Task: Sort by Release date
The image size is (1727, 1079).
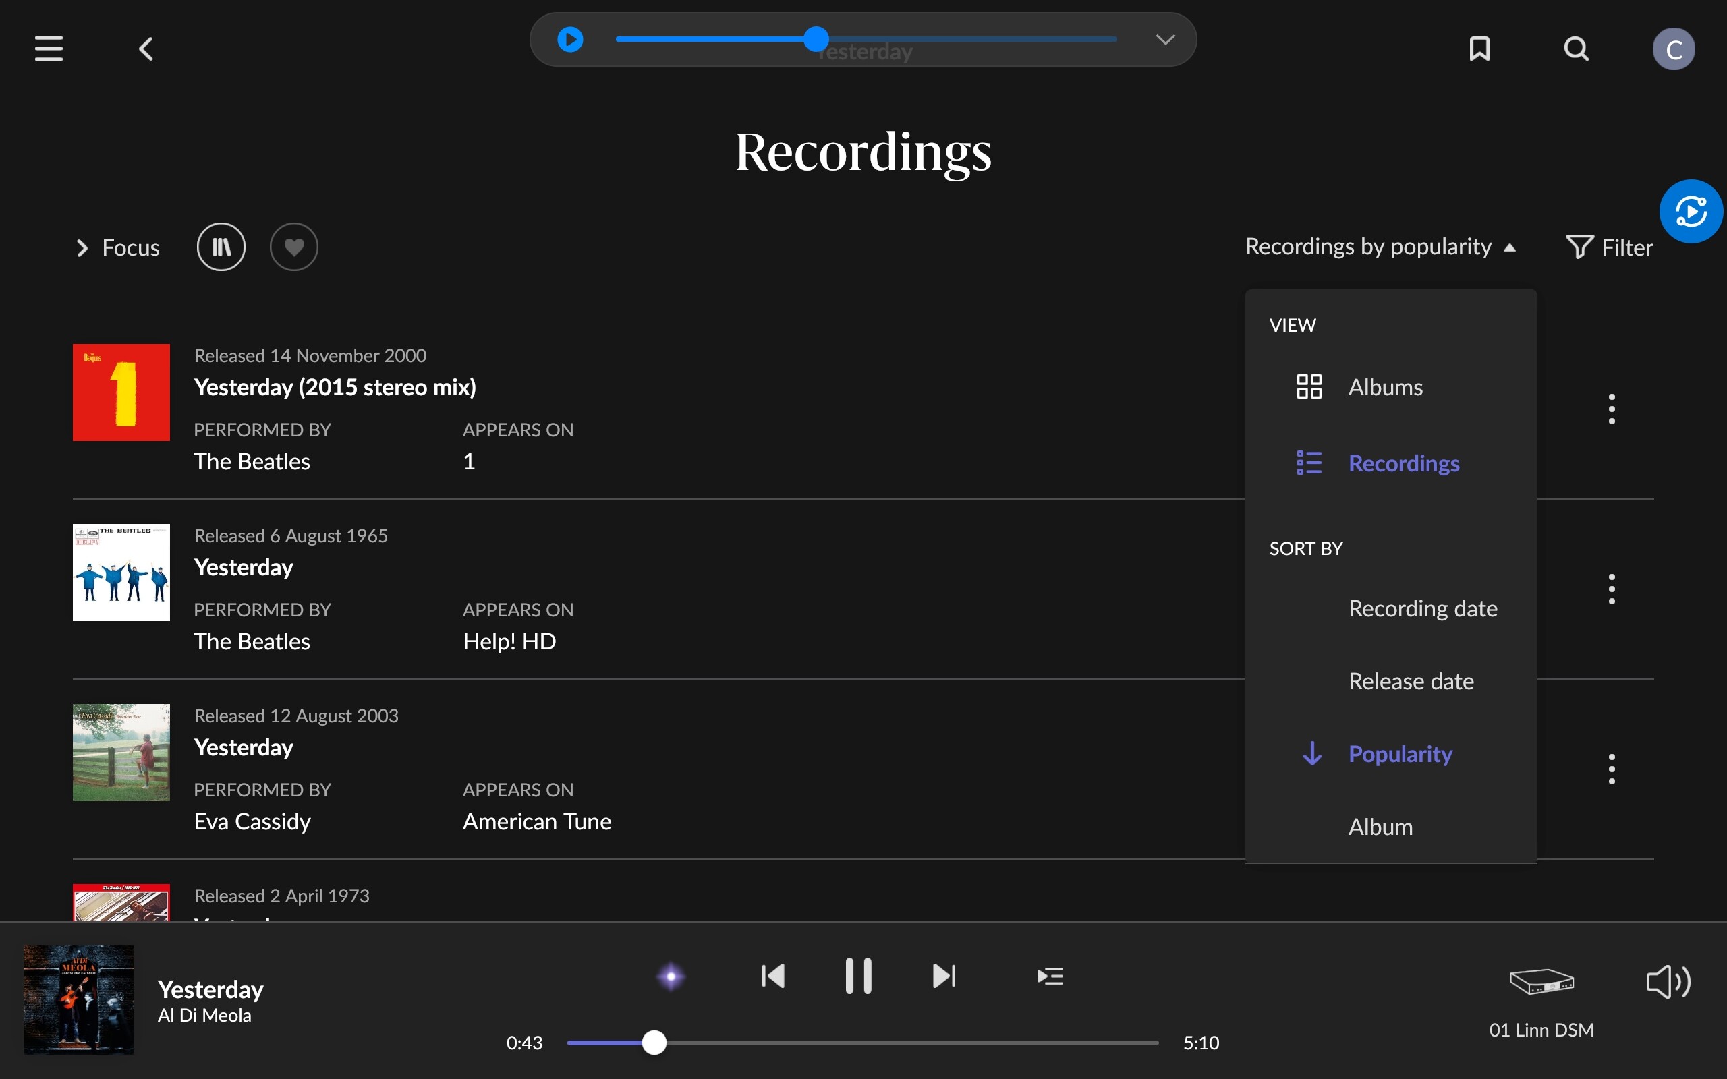Action: coord(1411,682)
